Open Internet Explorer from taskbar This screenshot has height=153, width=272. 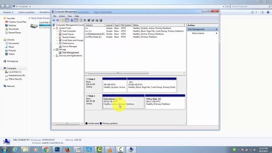[x=15, y=150]
